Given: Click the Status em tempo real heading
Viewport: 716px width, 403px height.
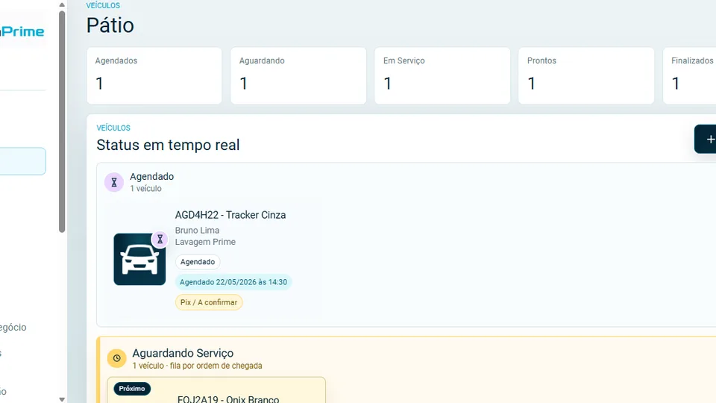Looking at the screenshot, I should pyautogui.click(x=168, y=145).
